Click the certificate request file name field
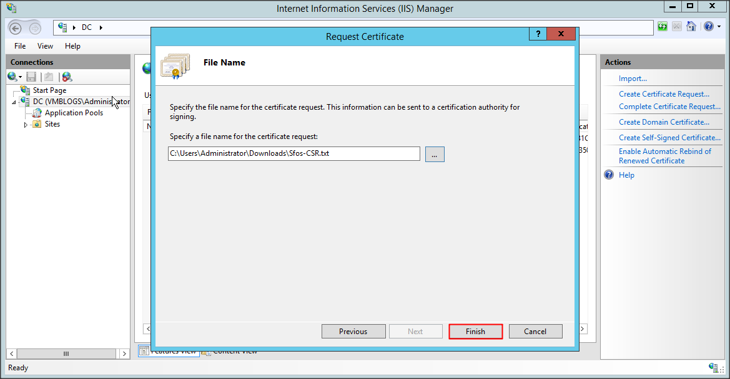Image resolution: width=730 pixels, height=379 pixels. (x=293, y=154)
